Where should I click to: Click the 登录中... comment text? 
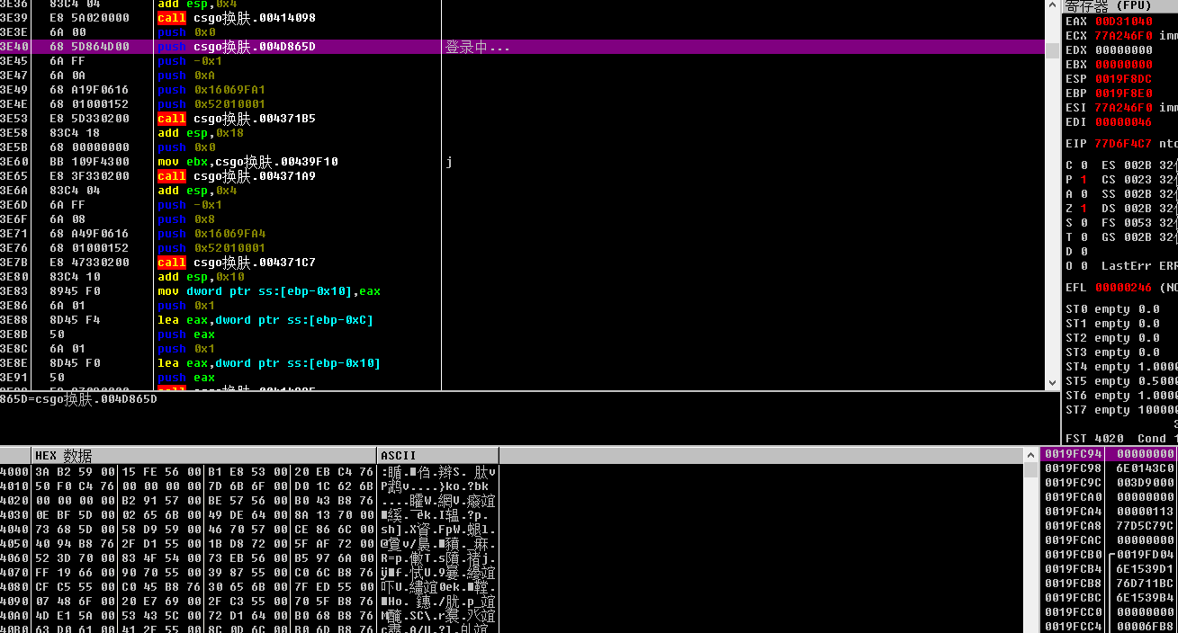coord(478,47)
